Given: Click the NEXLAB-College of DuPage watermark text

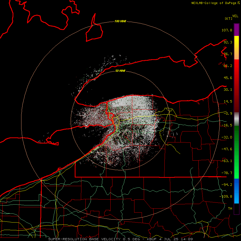Looking at the screenshot, I should (214, 3).
